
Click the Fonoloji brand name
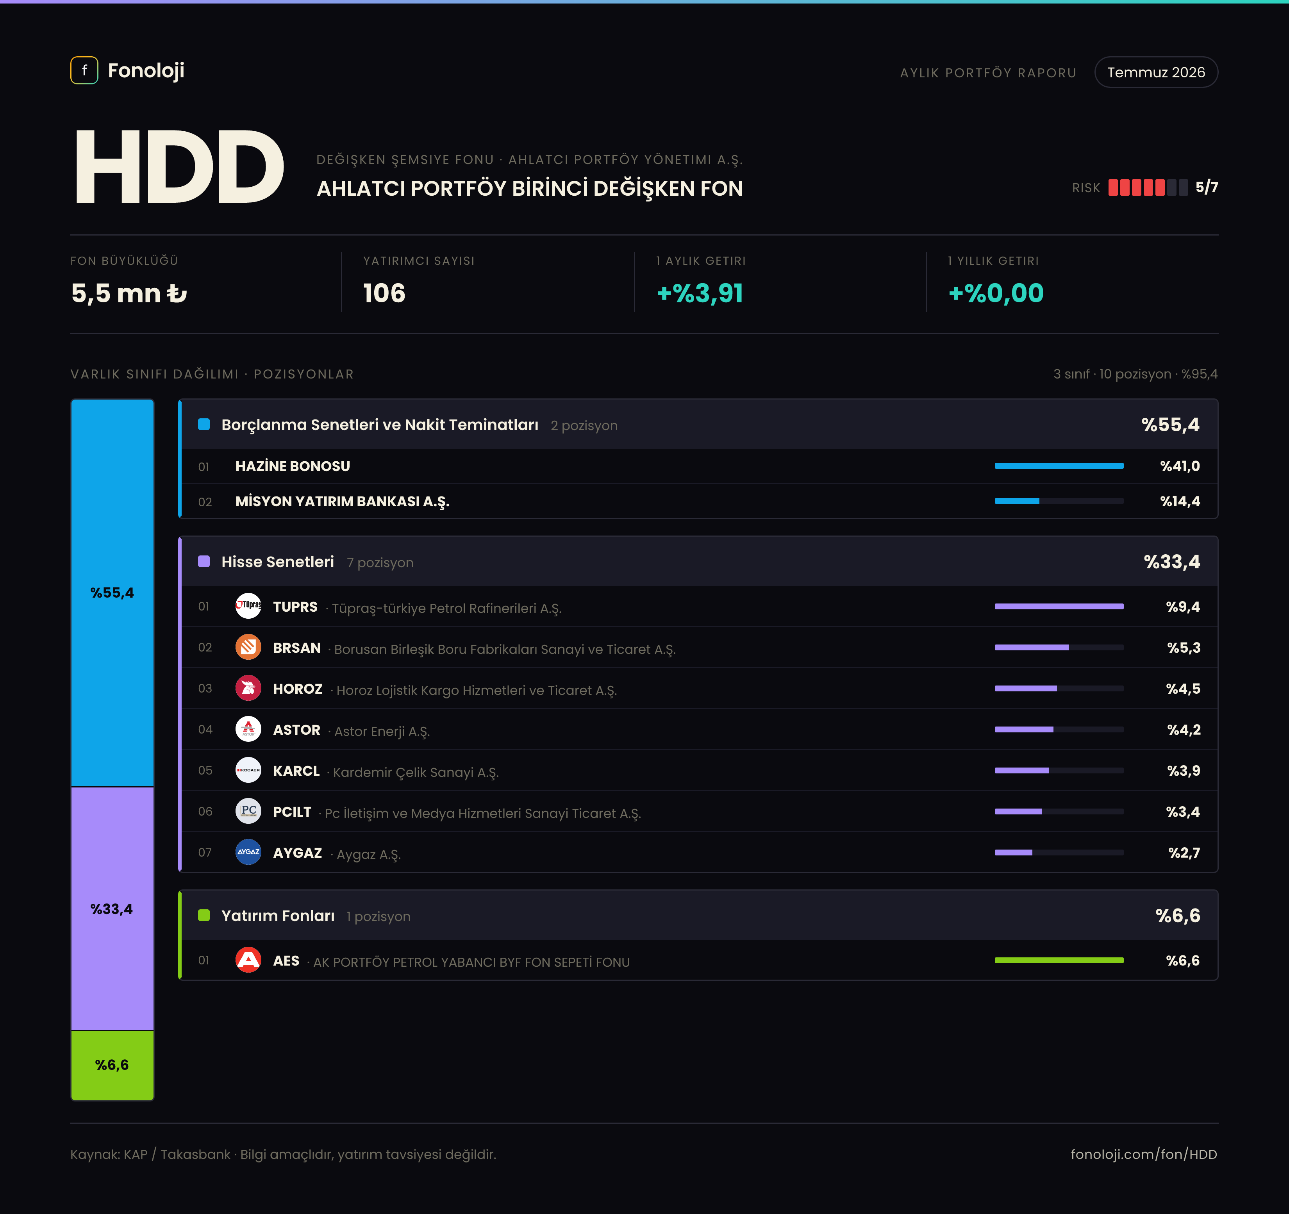(x=146, y=70)
